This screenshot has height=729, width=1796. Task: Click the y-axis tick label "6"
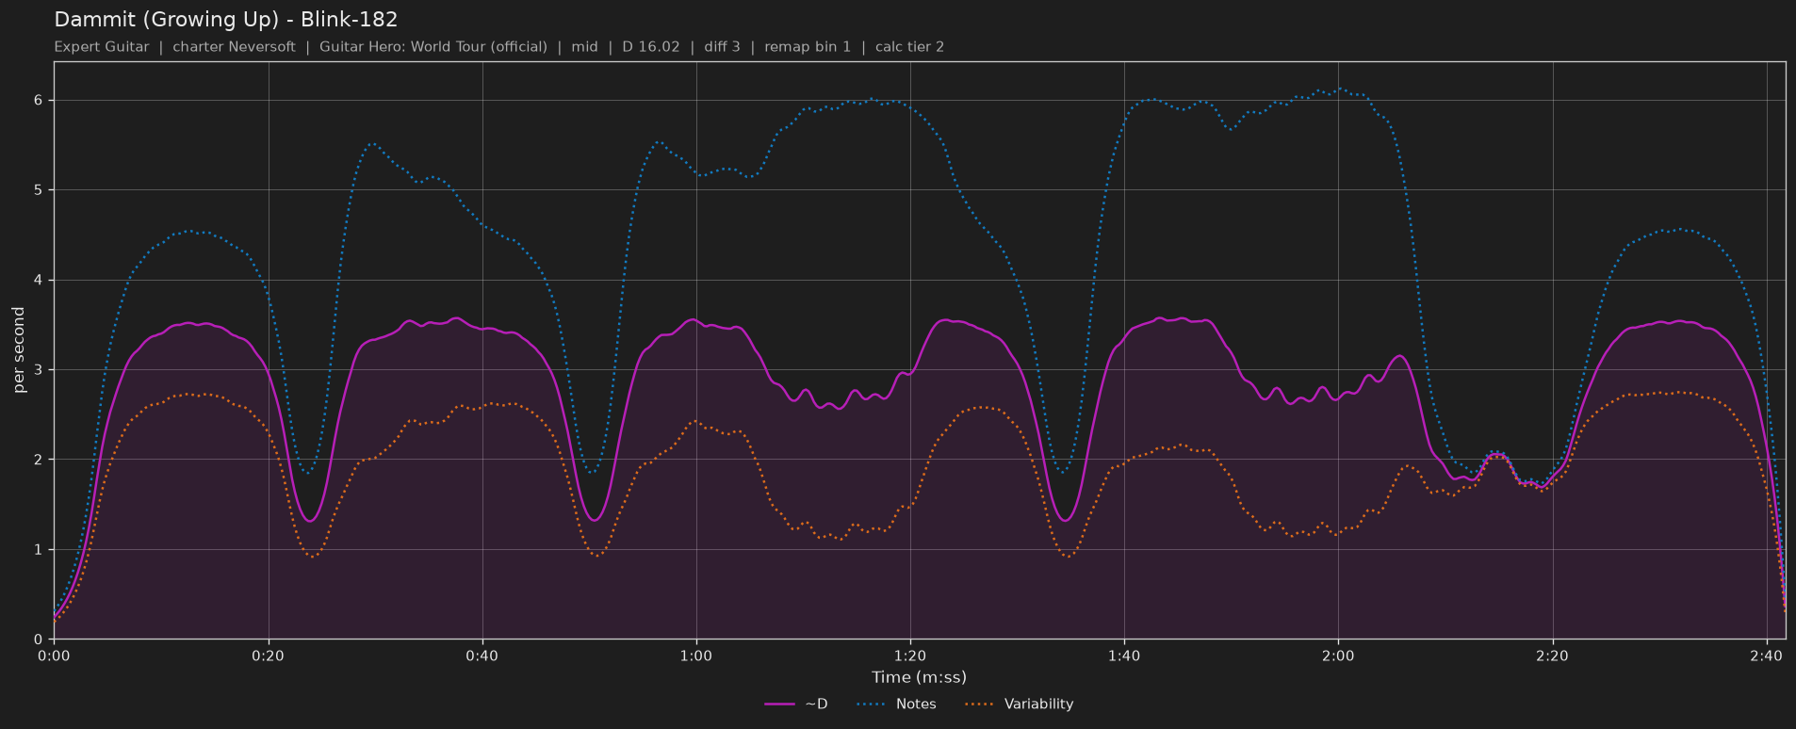[39, 101]
